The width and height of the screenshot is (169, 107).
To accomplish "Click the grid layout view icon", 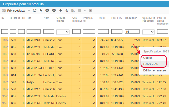I will coord(79,11).
